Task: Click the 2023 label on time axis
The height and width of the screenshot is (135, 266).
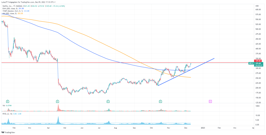Action: [203, 128]
